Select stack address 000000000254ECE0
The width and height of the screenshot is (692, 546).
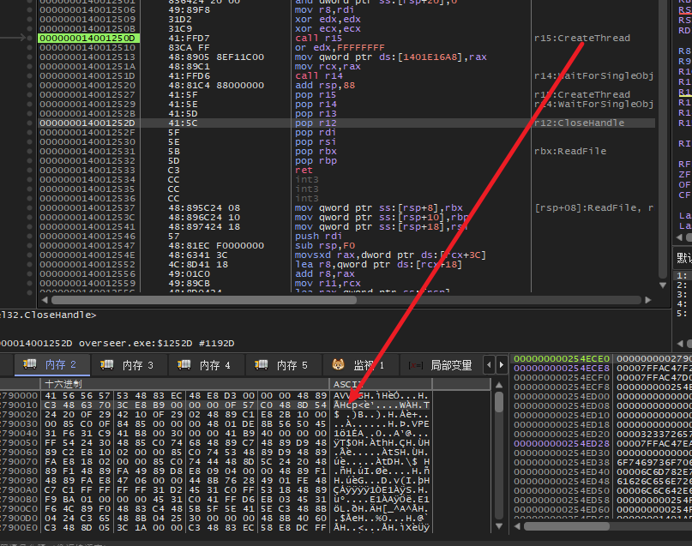[562, 358]
